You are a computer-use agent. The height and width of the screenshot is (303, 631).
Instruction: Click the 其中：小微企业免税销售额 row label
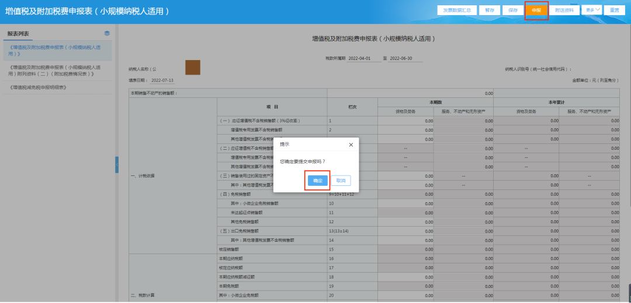click(254, 203)
